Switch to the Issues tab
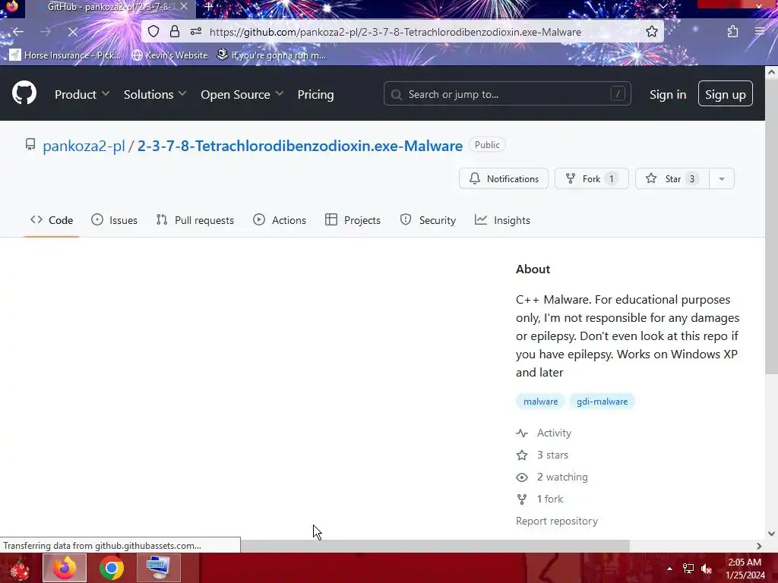The image size is (778, 583). (x=114, y=220)
